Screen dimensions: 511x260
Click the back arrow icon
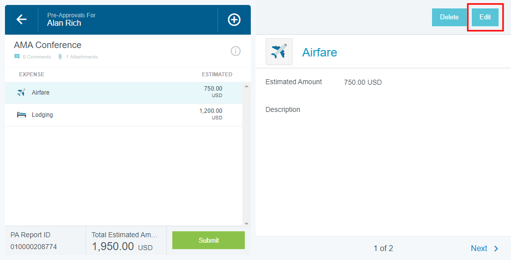21,19
